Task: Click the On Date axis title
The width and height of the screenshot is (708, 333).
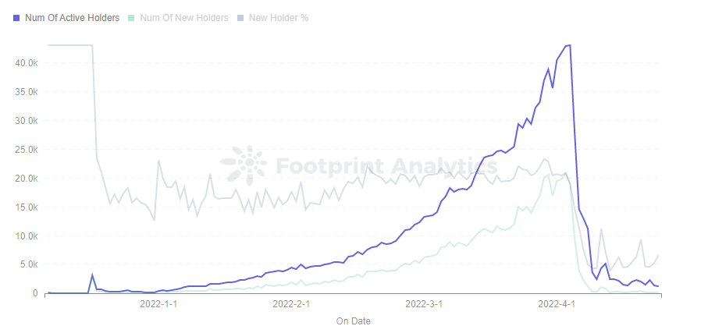Action: [x=354, y=321]
